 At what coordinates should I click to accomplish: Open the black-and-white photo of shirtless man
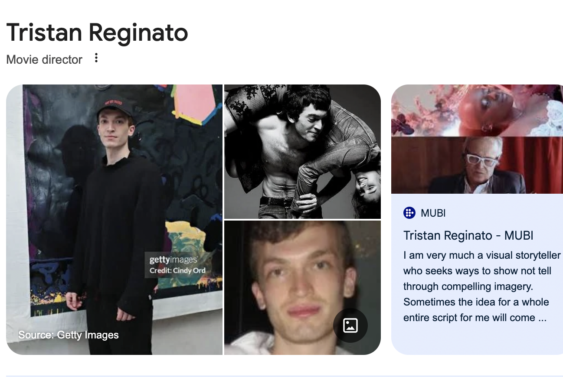pyautogui.click(x=302, y=152)
